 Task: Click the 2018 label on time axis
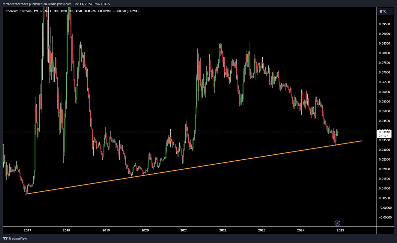pos(66,230)
